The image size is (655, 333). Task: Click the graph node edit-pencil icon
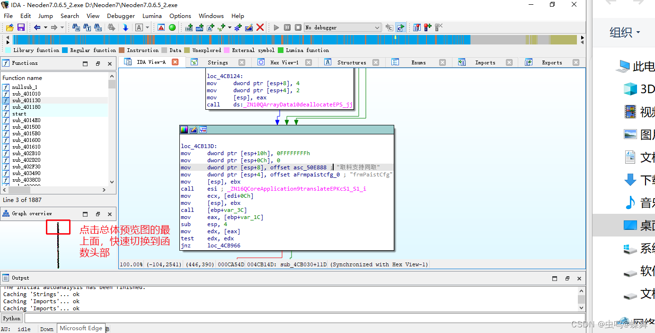click(x=194, y=130)
